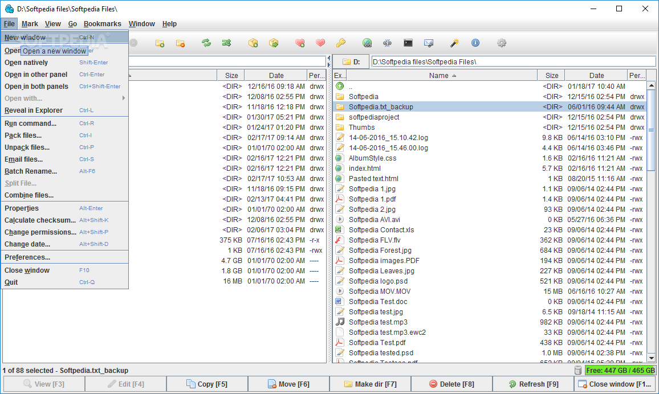Click the trash can icon in the status bar
659x394 pixels.
[x=578, y=371]
